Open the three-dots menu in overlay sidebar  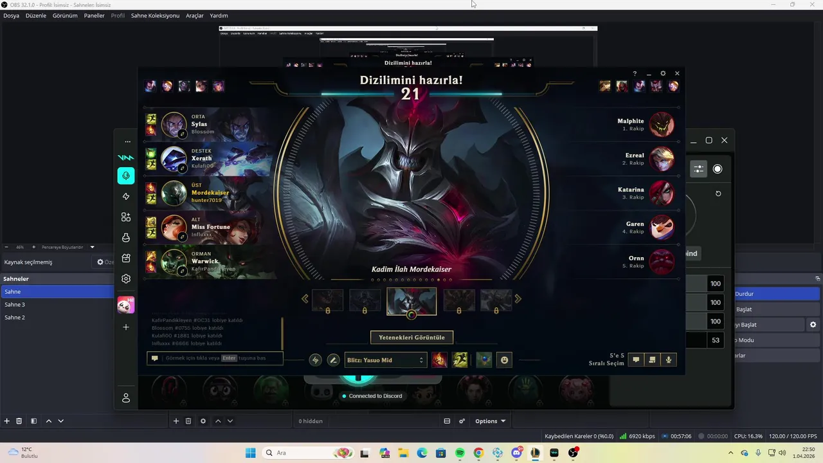coord(127,141)
